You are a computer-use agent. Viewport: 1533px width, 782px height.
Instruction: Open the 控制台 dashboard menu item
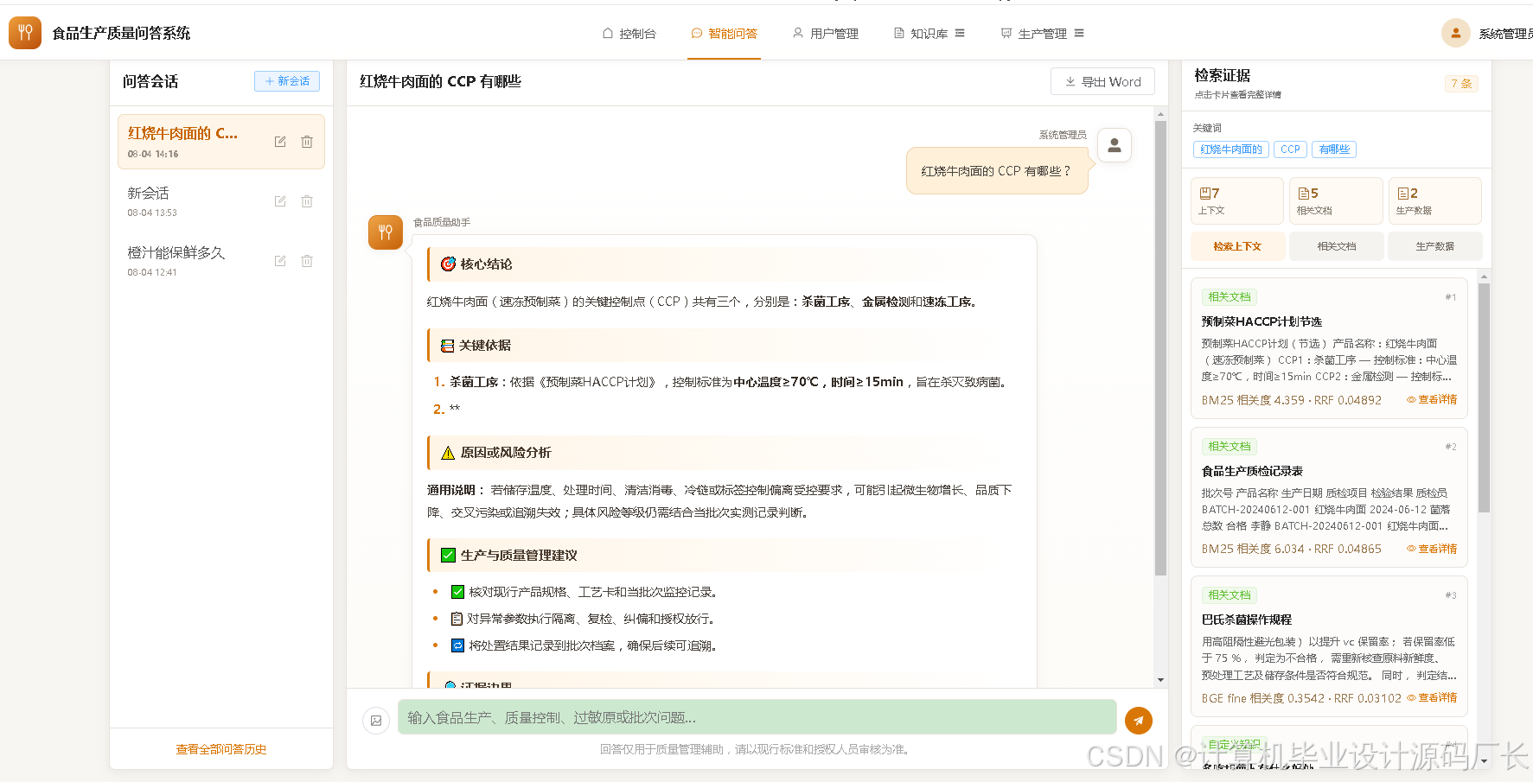(x=629, y=34)
